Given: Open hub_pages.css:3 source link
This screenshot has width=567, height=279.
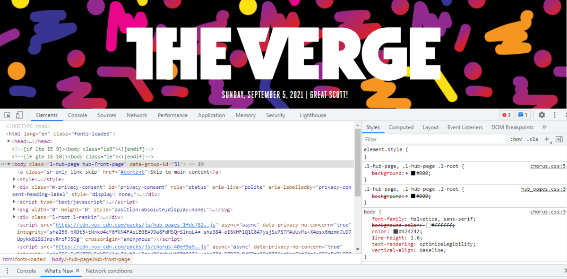Looking at the screenshot, I should (x=543, y=189).
